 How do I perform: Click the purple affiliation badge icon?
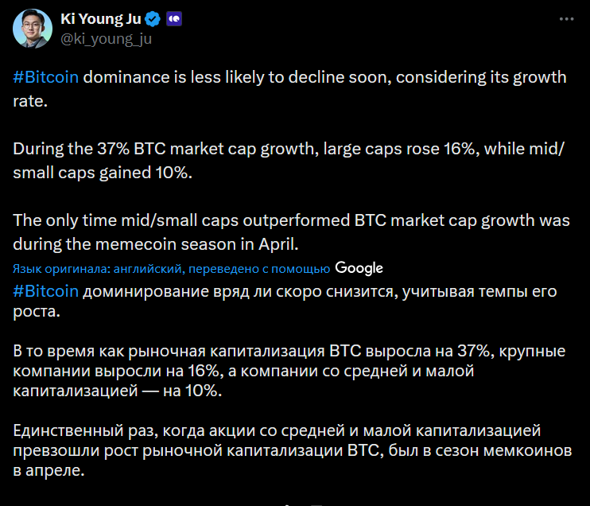(x=173, y=18)
